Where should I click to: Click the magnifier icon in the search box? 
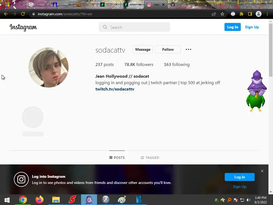pyautogui.click(x=105, y=27)
